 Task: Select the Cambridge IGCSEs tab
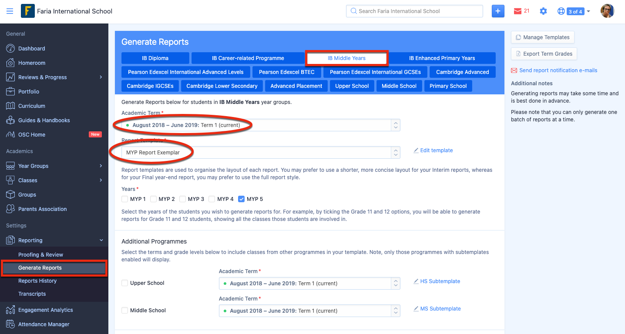point(150,86)
